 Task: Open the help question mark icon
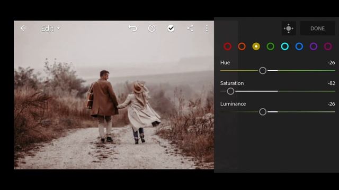152,28
